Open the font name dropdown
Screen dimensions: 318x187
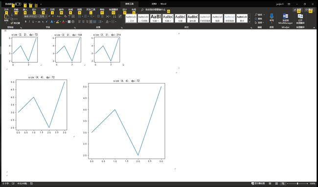pos(38,16)
